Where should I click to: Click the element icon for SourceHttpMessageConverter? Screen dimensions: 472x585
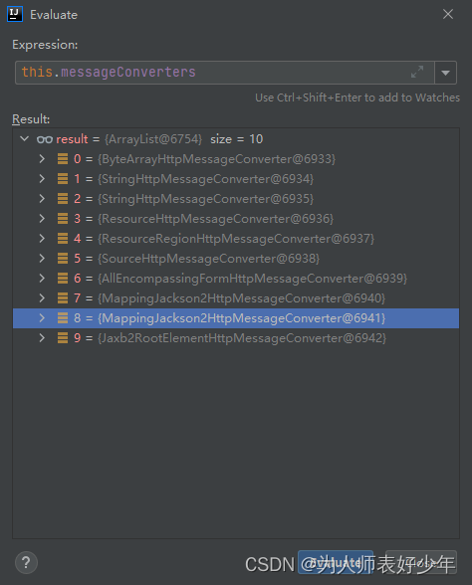(x=63, y=259)
